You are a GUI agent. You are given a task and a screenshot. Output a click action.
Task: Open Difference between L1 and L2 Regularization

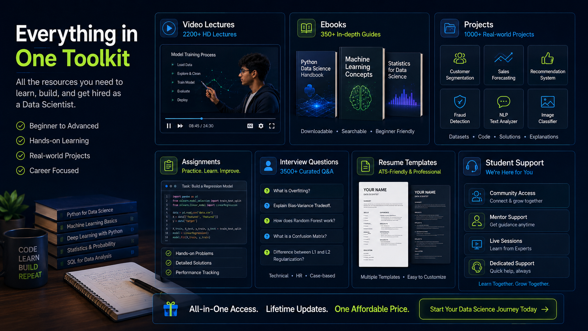click(302, 256)
